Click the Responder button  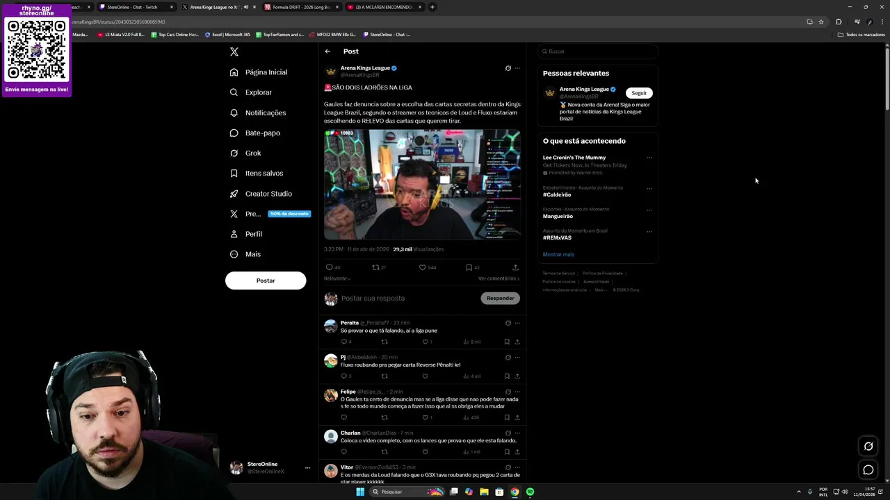click(500, 298)
